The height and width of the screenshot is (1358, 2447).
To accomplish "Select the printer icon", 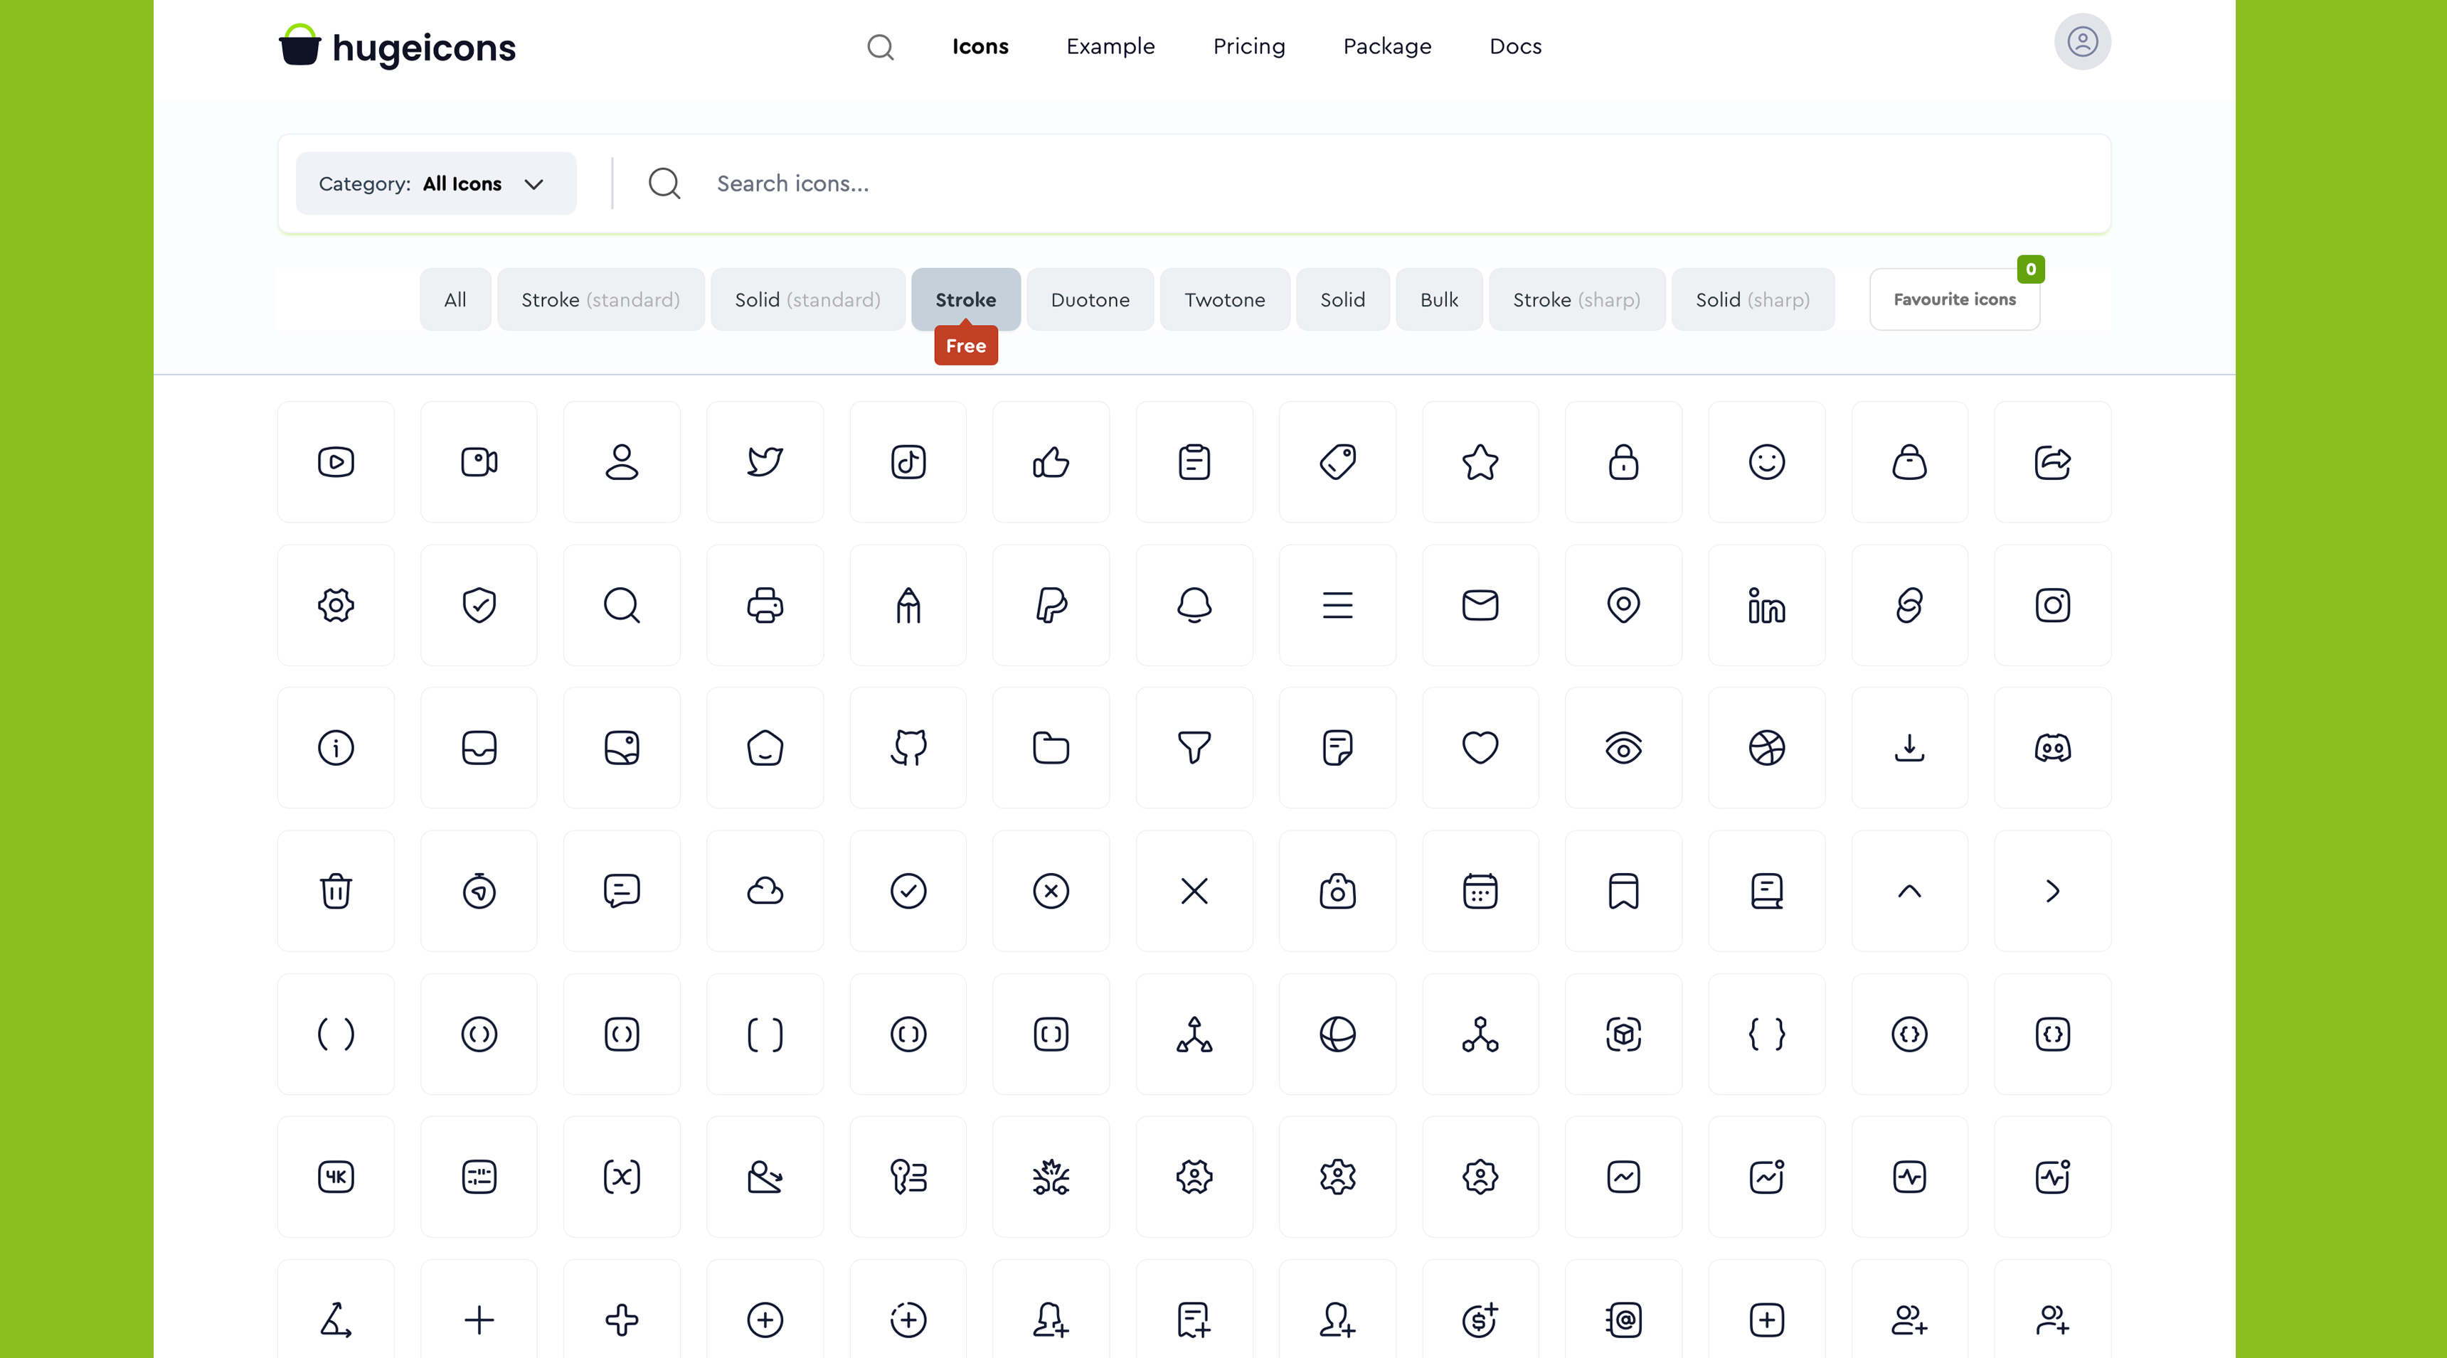I will pyautogui.click(x=765, y=606).
